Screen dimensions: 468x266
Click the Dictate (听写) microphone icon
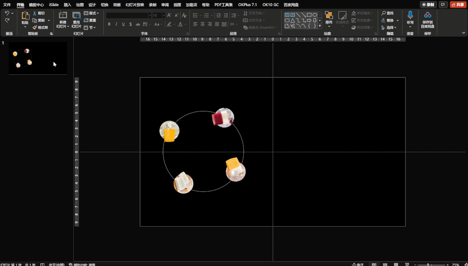click(410, 16)
